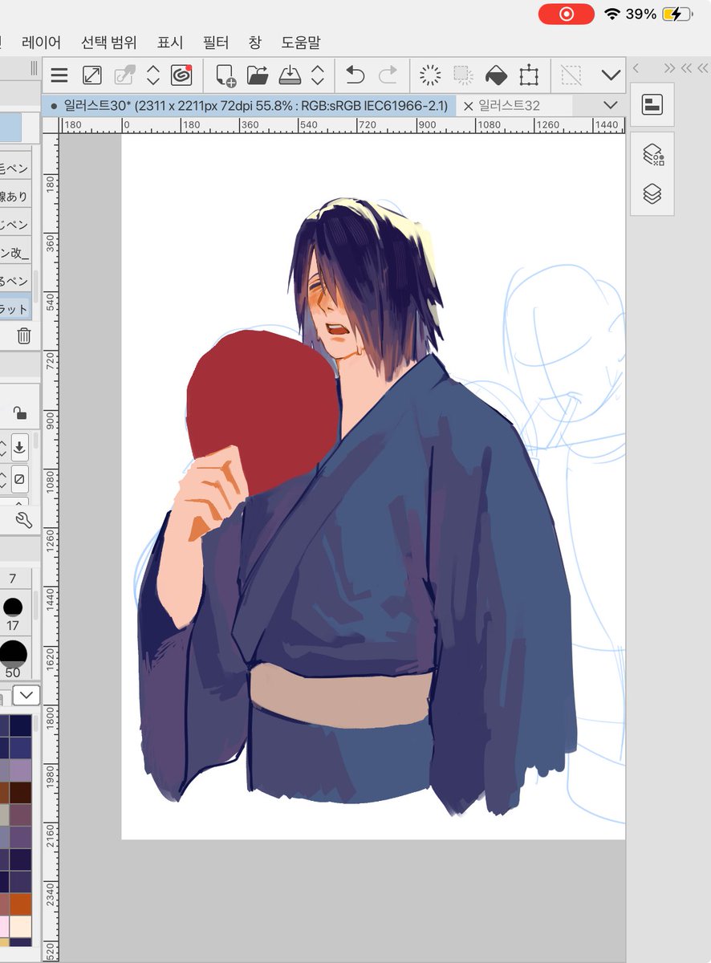Open the 표시 menu
711x963 pixels.
[x=170, y=43]
